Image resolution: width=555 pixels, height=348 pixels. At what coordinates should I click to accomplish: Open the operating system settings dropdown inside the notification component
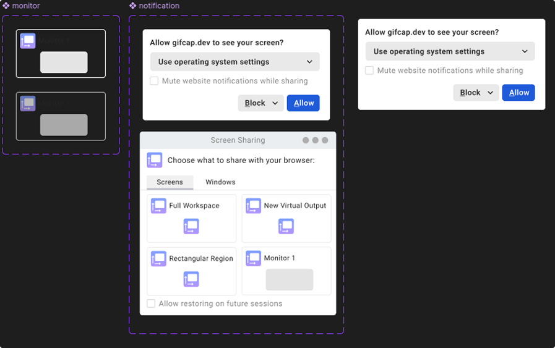(x=234, y=62)
